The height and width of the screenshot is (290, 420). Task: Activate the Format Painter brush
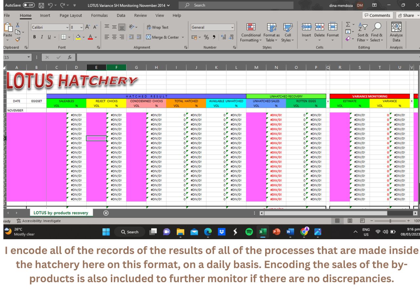pos(17,39)
